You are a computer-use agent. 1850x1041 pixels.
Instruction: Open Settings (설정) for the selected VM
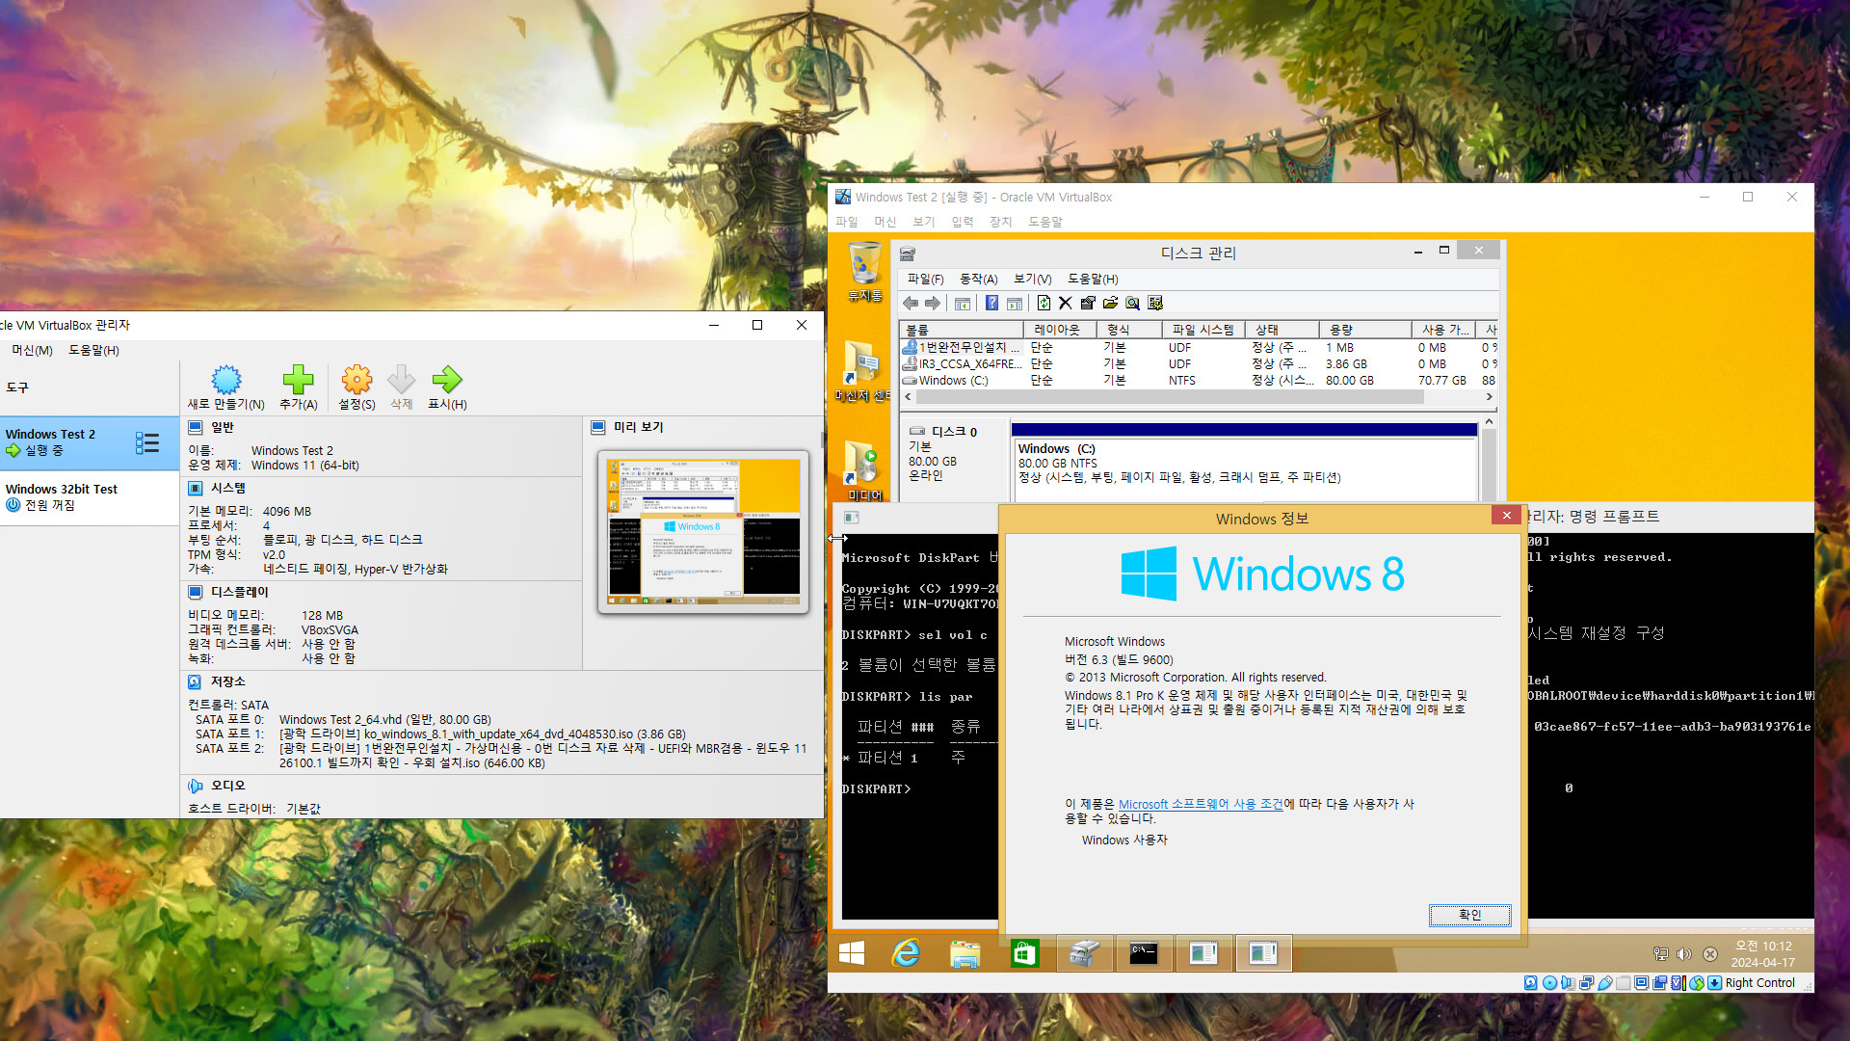357,379
